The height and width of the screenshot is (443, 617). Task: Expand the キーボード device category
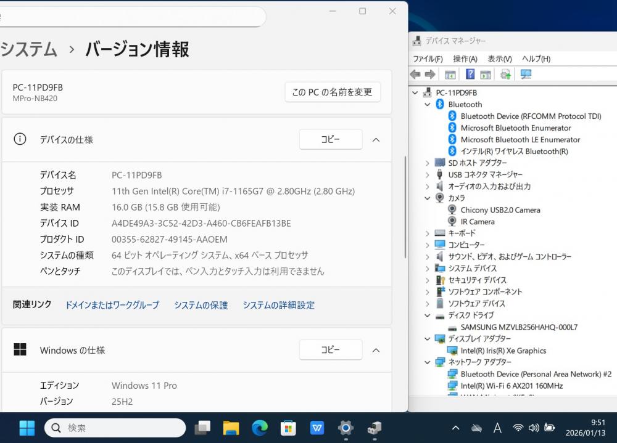coord(427,234)
